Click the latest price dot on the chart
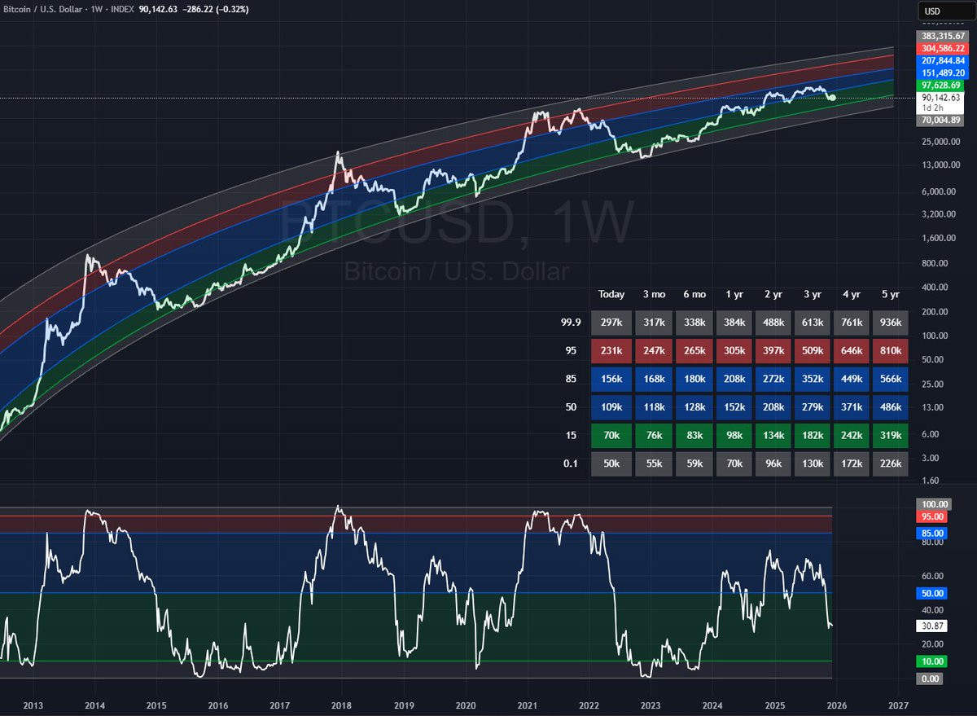The width and height of the screenshot is (977, 716). click(x=832, y=98)
